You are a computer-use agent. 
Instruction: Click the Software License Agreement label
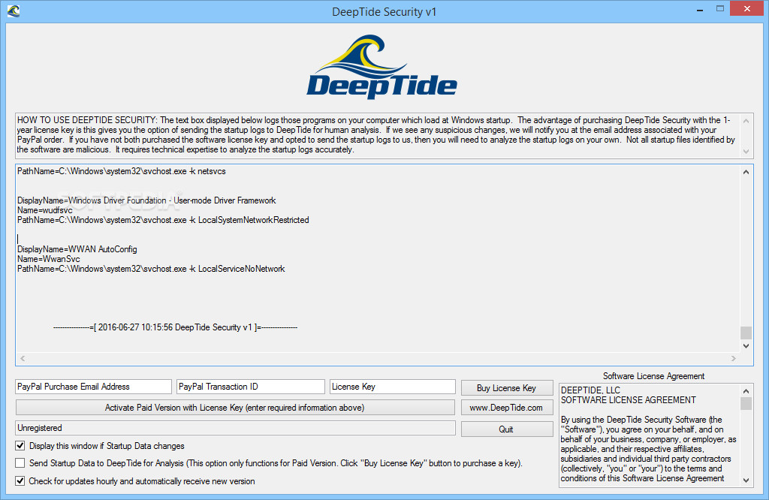(654, 376)
